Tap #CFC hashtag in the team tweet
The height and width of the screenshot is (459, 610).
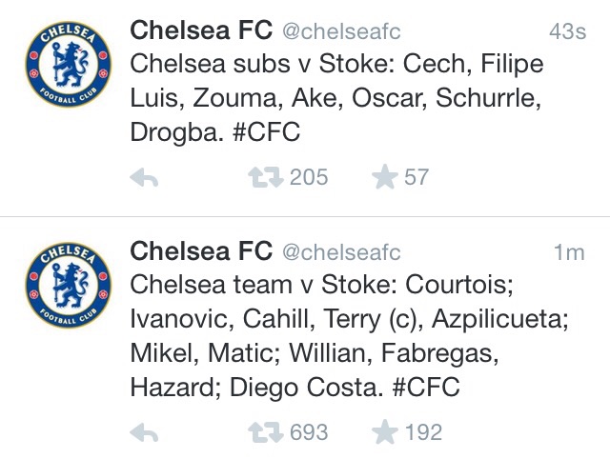tap(426, 387)
